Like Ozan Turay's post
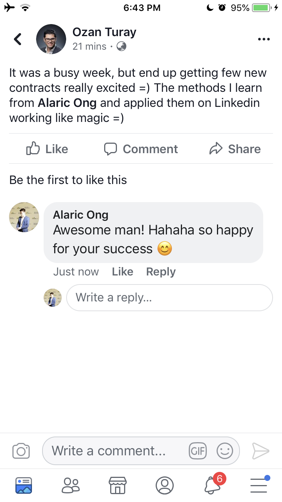This screenshot has height=502, width=282. click(47, 149)
